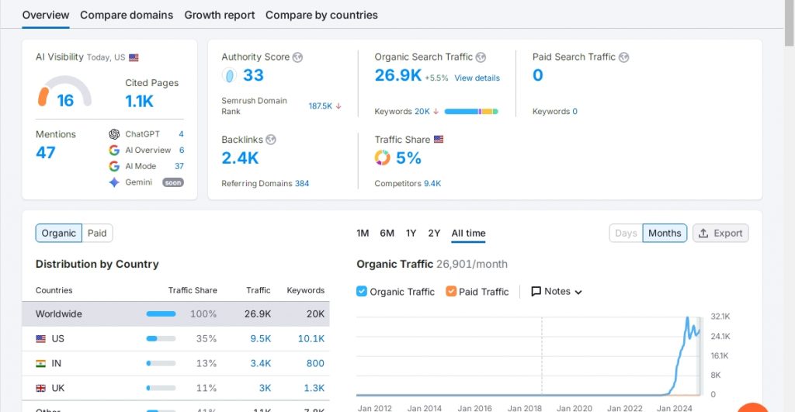Open the View details link
Viewport: 795px width, 412px height.
pos(477,78)
